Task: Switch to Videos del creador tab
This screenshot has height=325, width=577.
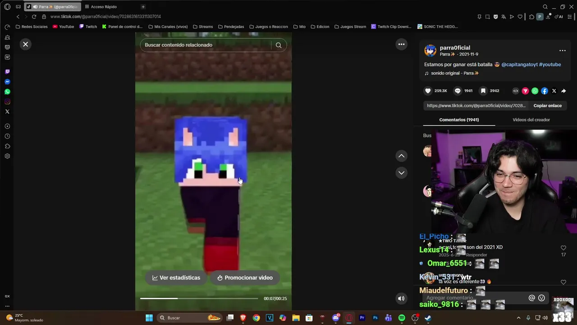Action: pyautogui.click(x=531, y=120)
